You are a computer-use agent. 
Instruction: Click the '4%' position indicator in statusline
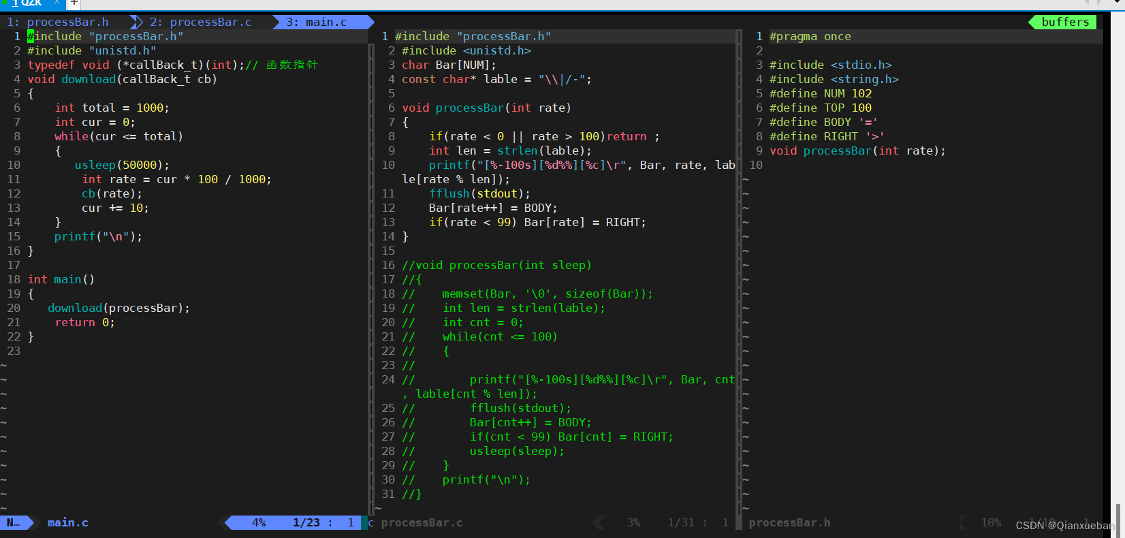click(259, 522)
